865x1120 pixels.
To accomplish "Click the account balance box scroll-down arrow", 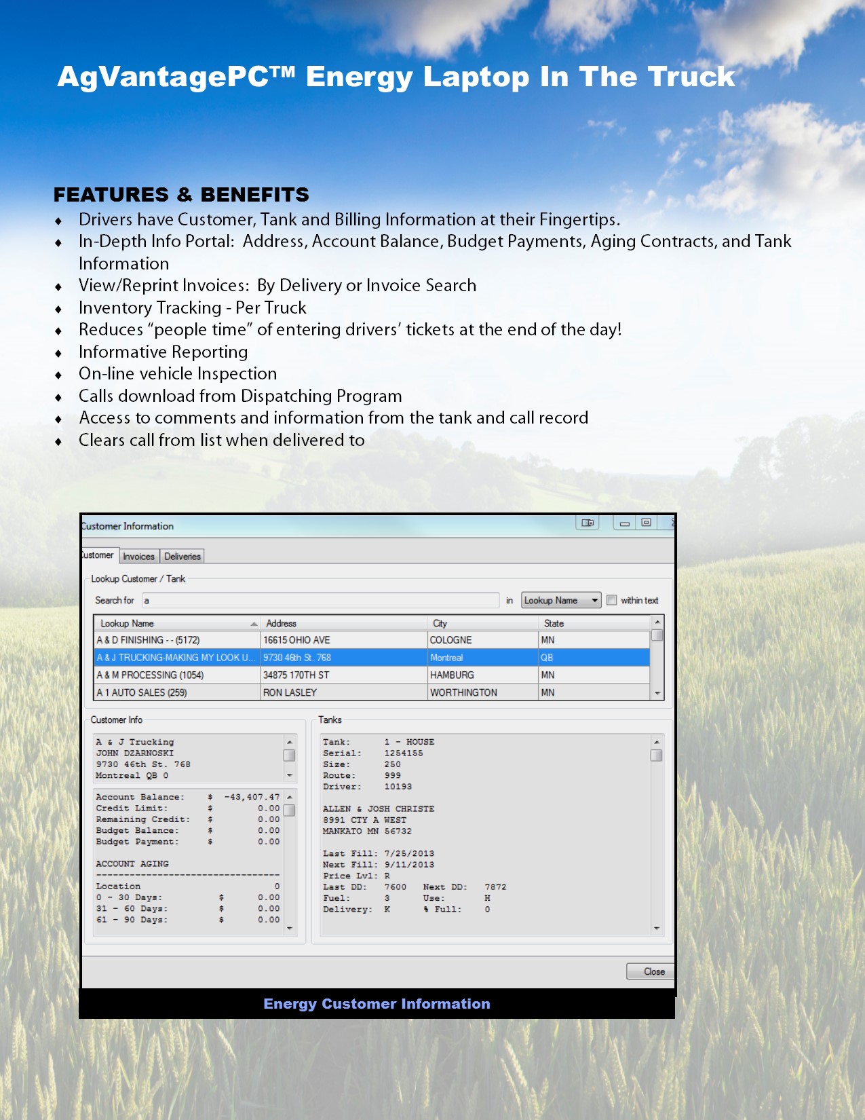I will click(290, 928).
